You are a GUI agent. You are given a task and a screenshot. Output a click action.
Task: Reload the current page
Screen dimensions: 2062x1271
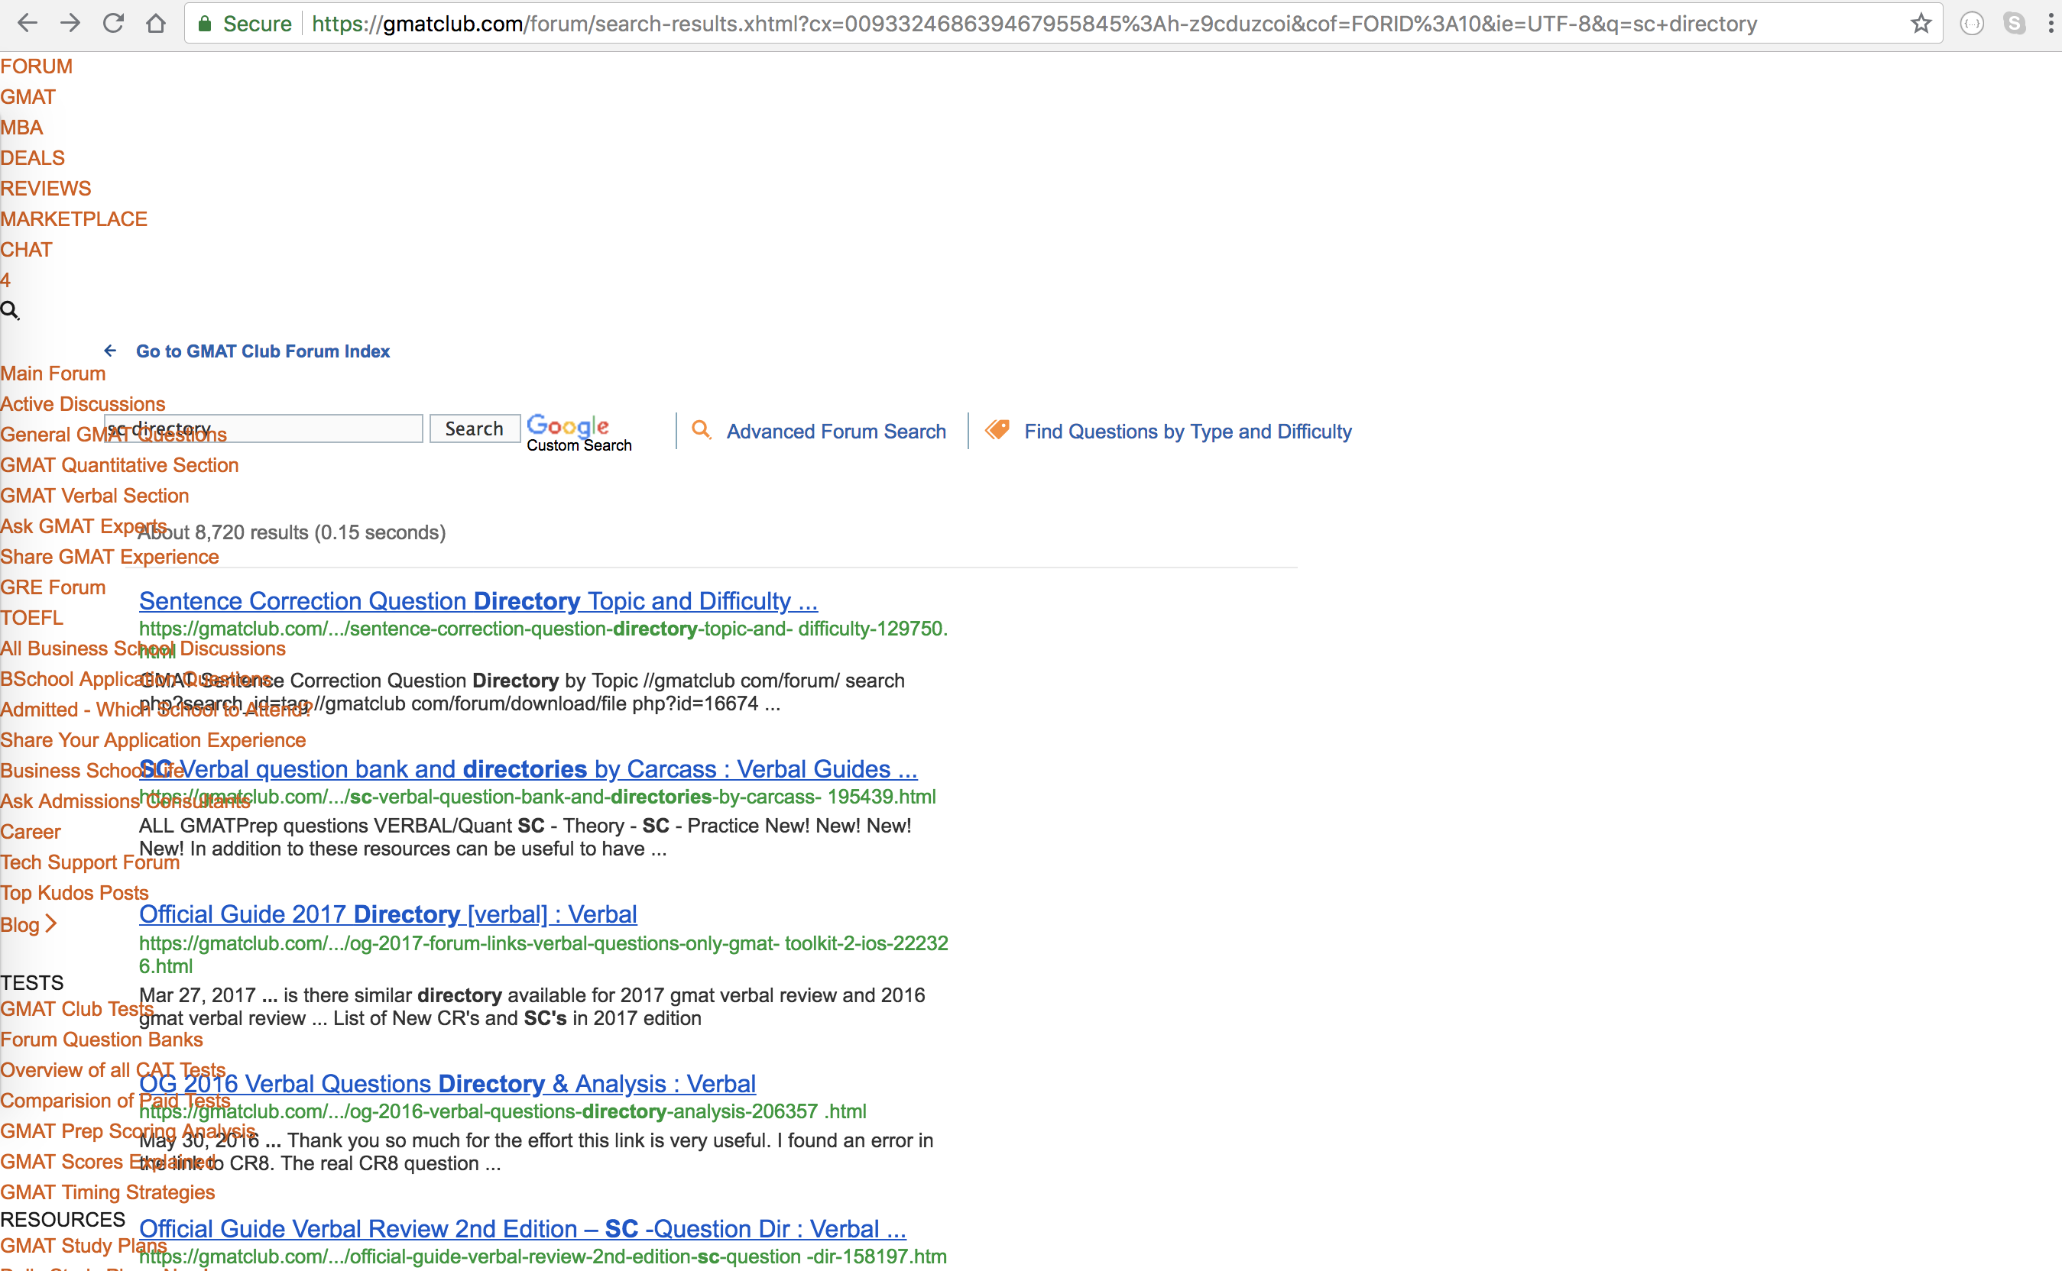[x=114, y=24]
